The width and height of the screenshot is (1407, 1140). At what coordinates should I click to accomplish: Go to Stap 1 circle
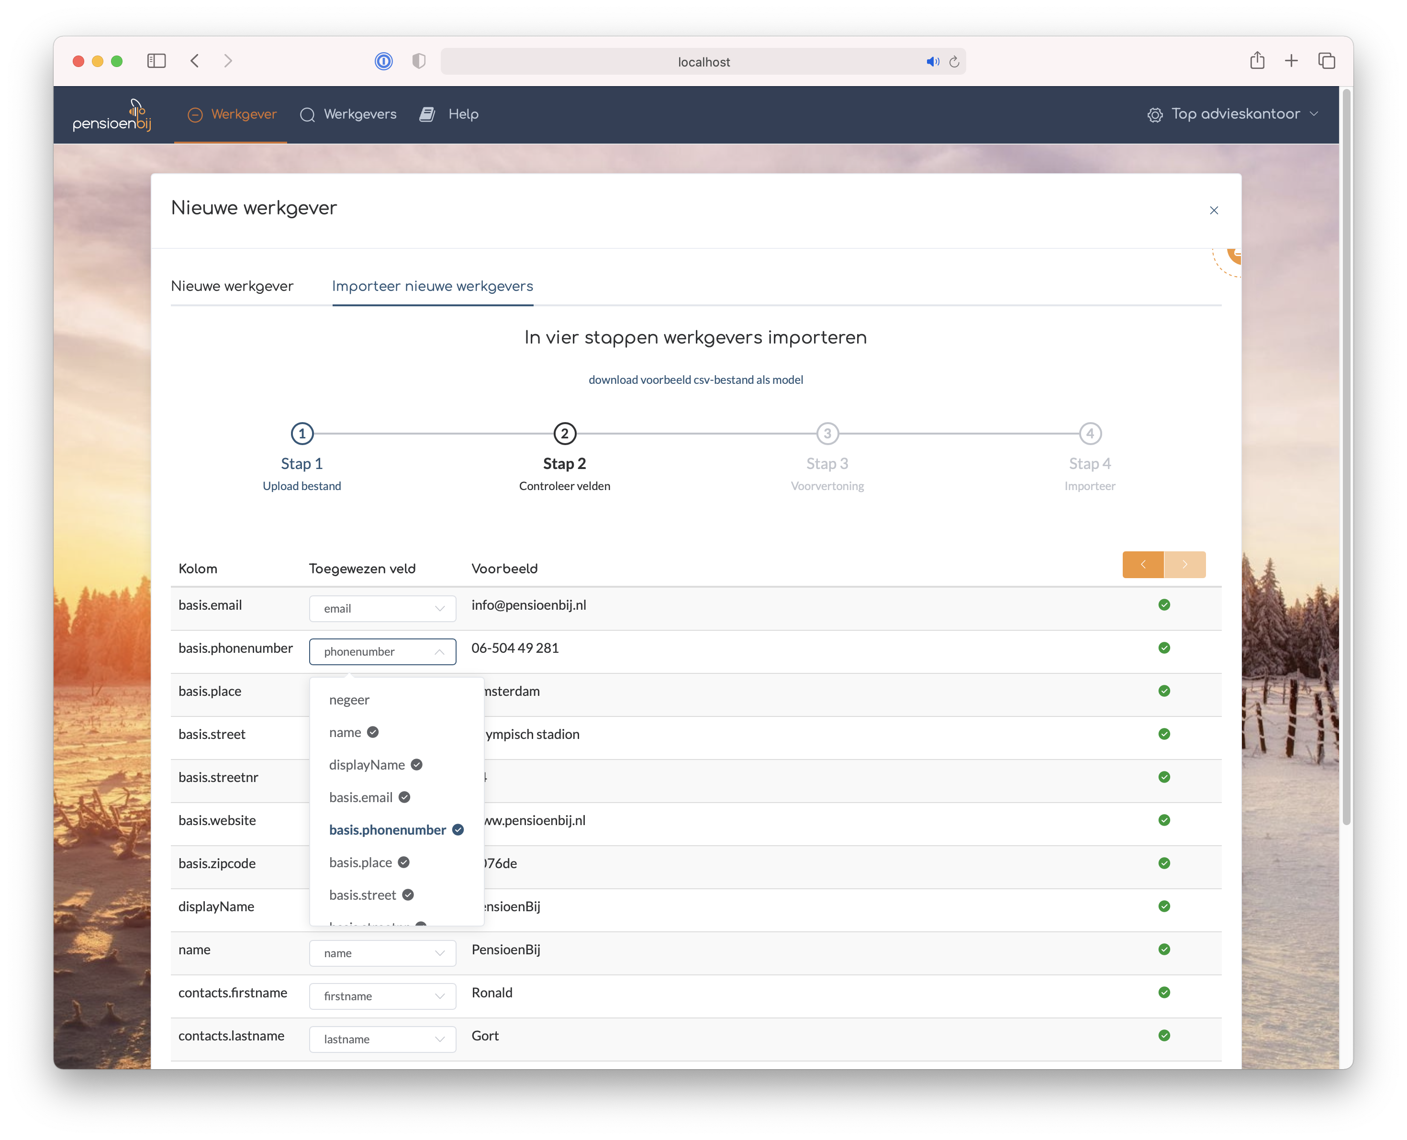pos(302,434)
